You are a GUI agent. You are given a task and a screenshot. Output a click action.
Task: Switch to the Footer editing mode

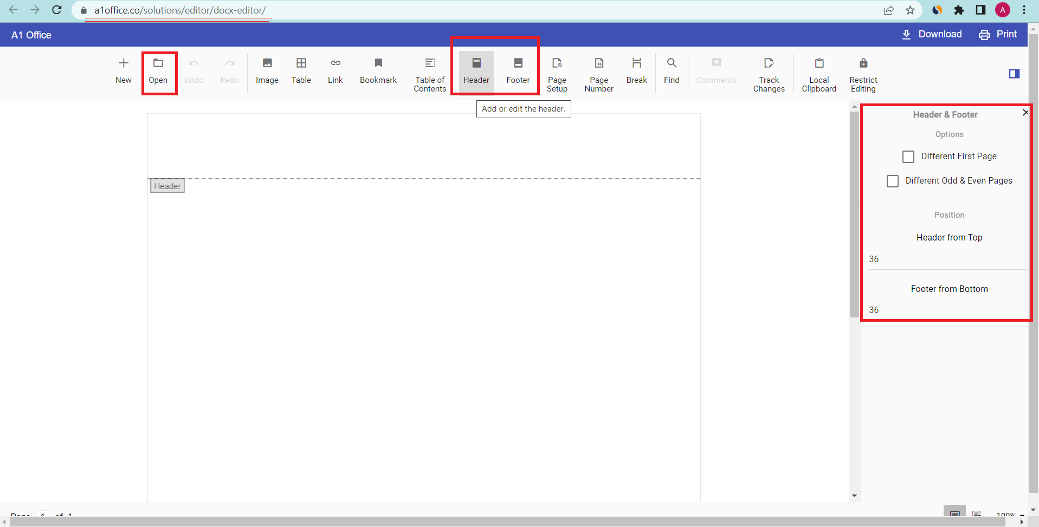[x=518, y=71]
